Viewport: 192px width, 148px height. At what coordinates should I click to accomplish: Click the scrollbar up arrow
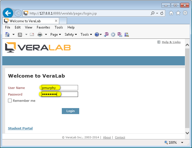pos(187,45)
